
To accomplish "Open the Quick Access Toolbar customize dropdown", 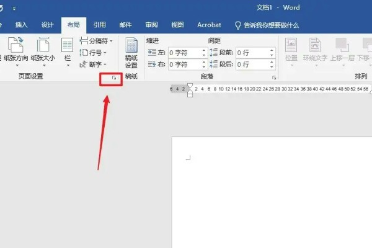I will 14,9.
